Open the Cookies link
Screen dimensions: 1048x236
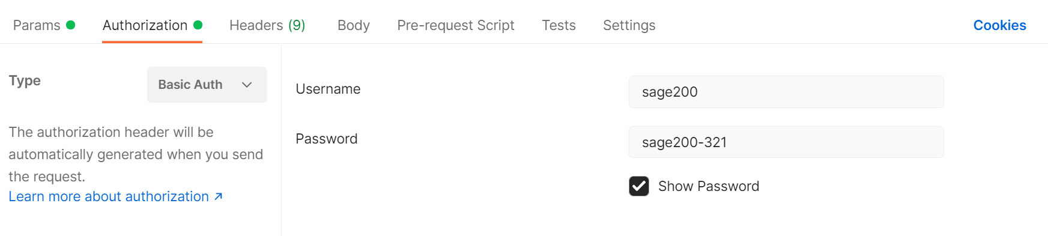coord(999,25)
